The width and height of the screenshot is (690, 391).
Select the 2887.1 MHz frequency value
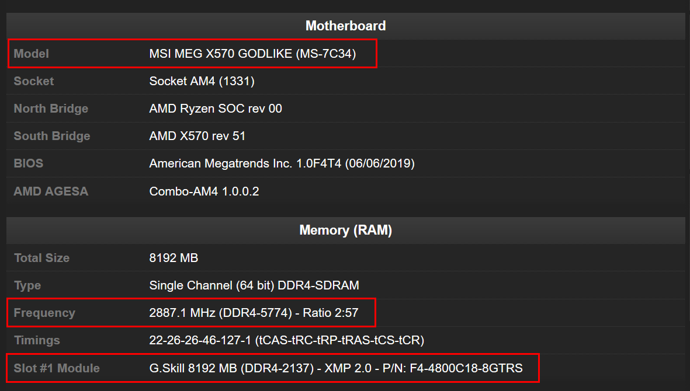254,313
